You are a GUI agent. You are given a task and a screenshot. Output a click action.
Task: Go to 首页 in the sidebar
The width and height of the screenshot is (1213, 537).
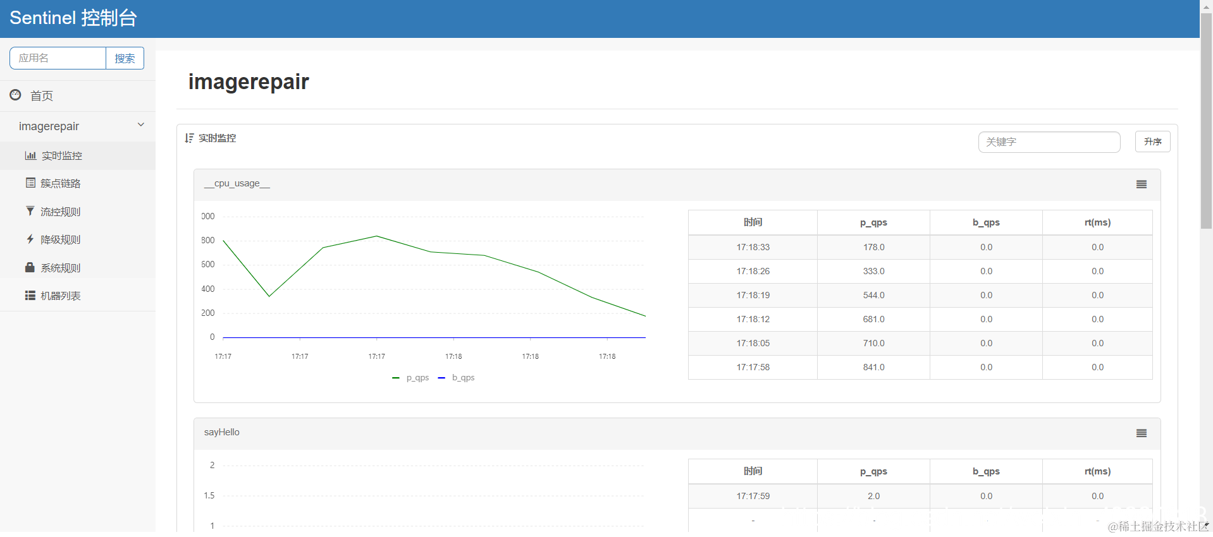coord(78,95)
